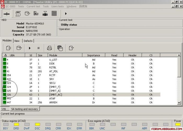Select the AT_PDL module row
The width and height of the screenshot is (183, 131).
81,71
